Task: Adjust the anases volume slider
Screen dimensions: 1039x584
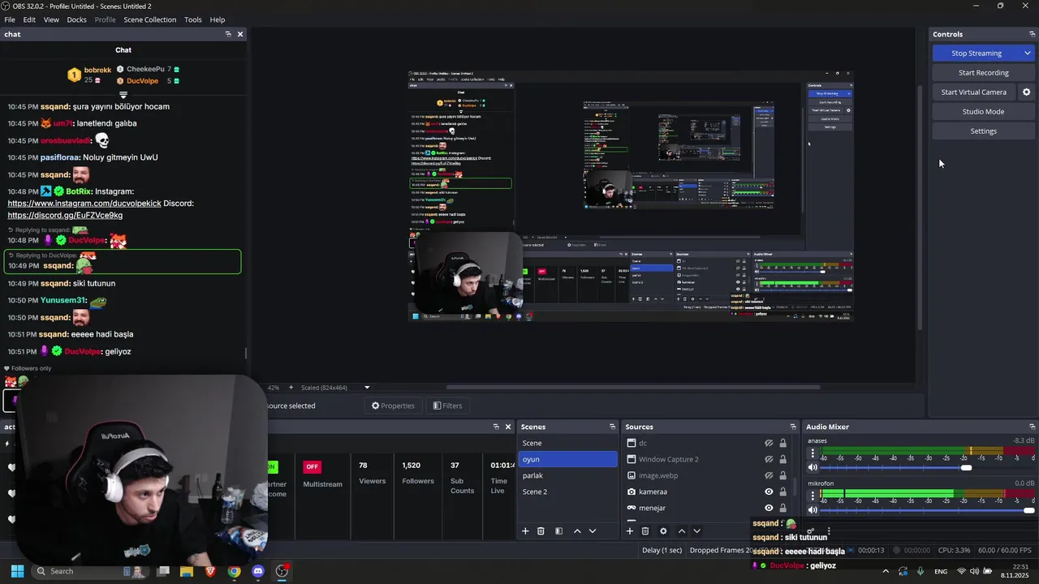Action: pyautogui.click(x=928, y=467)
